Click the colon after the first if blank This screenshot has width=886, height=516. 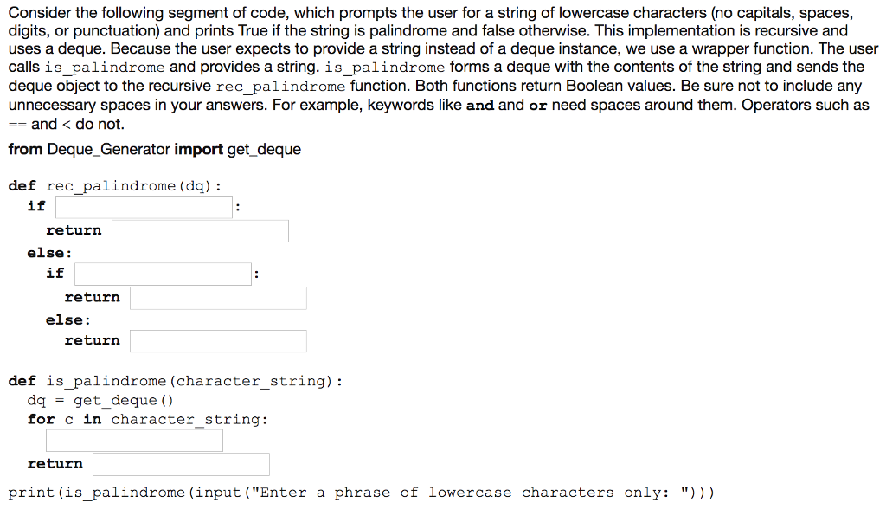(236, 206)
